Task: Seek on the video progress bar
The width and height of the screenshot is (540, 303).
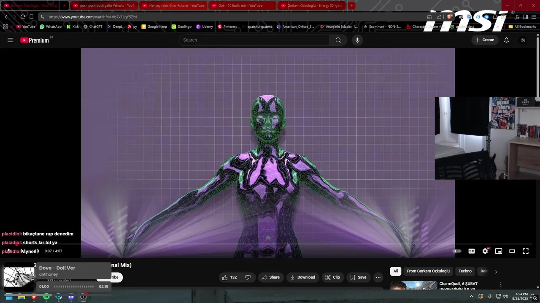Action: (268, 244)
